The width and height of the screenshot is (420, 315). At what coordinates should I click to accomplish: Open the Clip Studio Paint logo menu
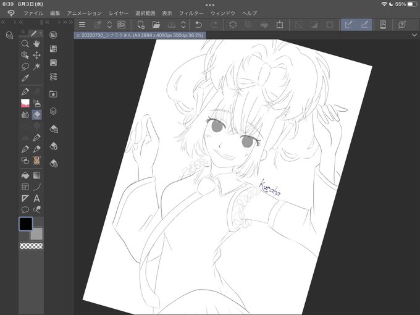(10, 13)
